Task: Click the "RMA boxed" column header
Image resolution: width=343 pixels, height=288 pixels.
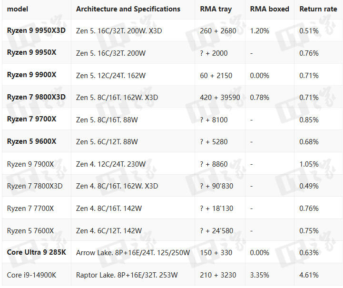Action: click(269, 9)
